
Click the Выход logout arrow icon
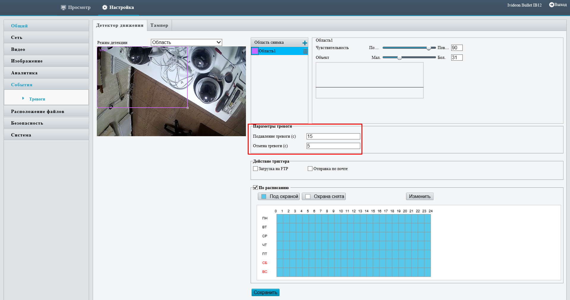[551, 5]
